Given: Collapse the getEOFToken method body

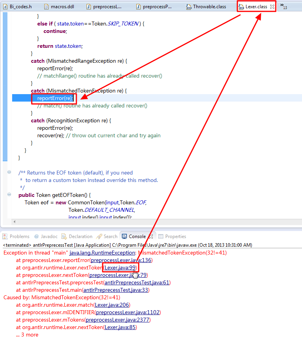Looking at the screenshot, I should coord(9,195).
